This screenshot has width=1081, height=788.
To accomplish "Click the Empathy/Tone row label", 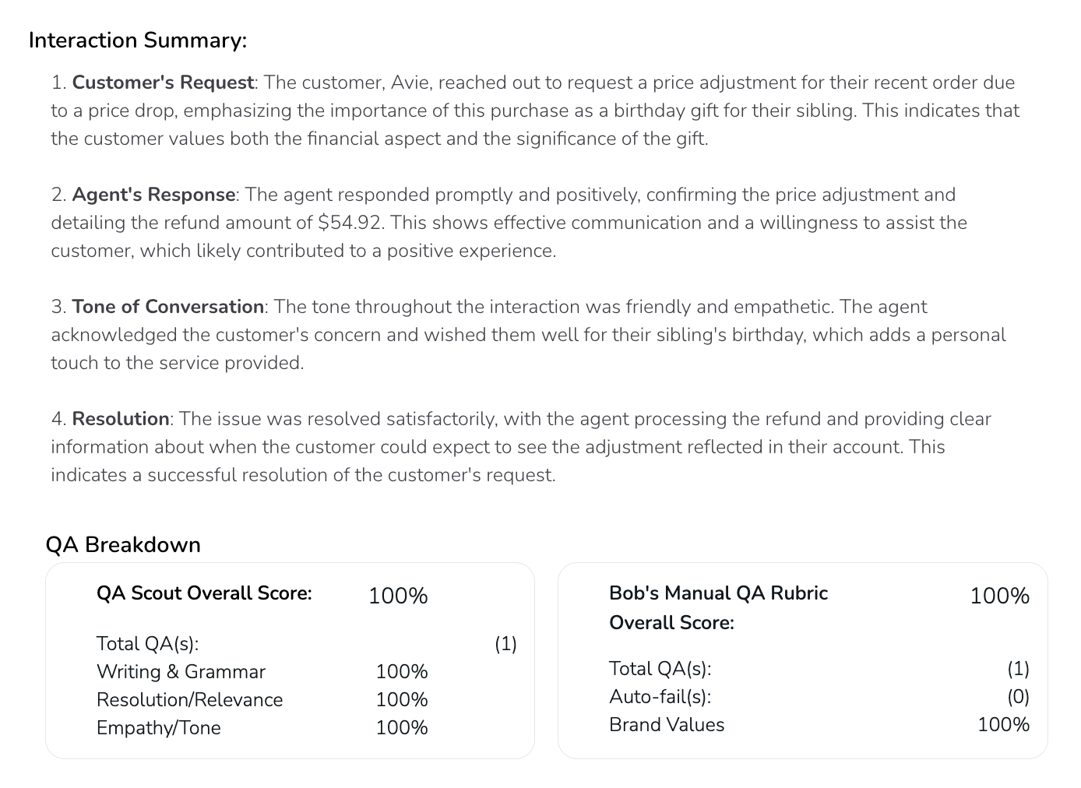I will (x=158, y=728).
